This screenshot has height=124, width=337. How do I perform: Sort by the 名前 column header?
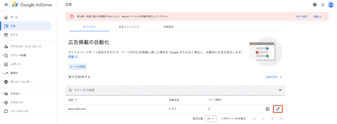coord(71,100)
